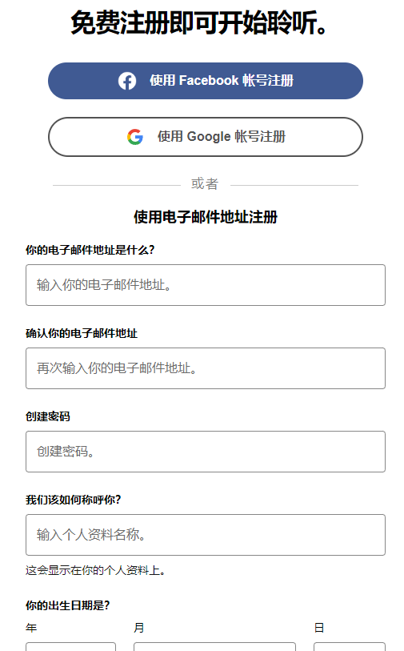Click the 月 month label
The image size is (404, 651).
pyautogui.click(x=139, y=628)
